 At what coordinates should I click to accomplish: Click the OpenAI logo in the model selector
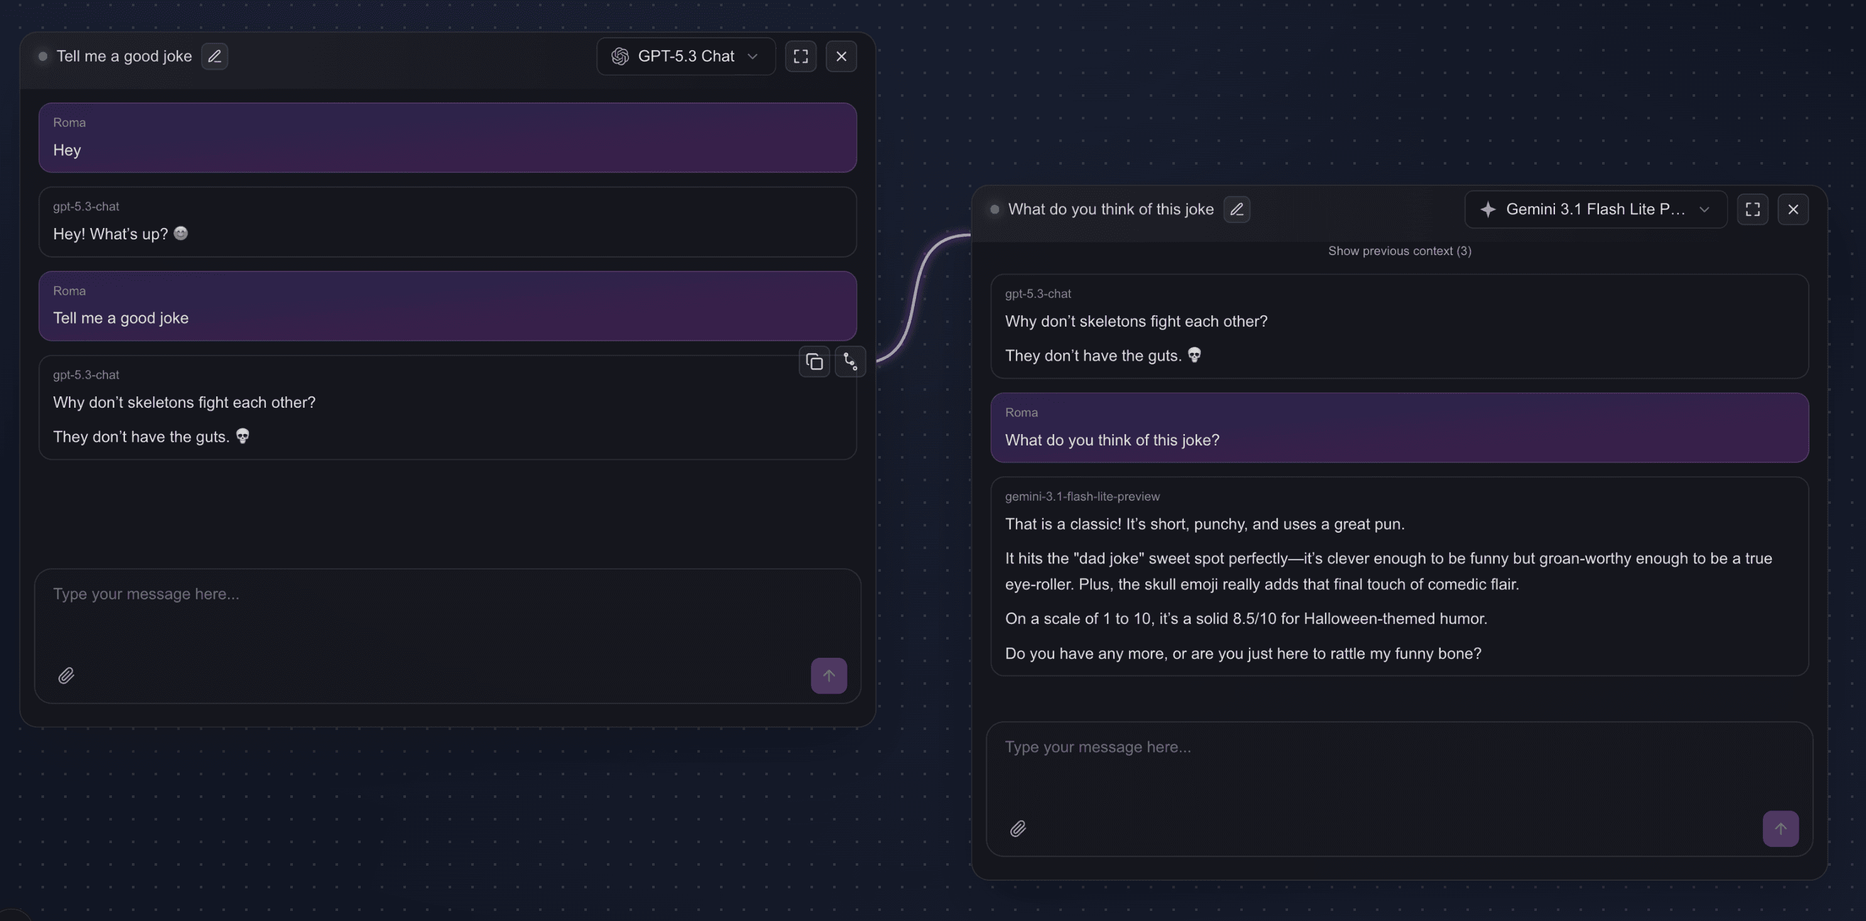[620, 56]
